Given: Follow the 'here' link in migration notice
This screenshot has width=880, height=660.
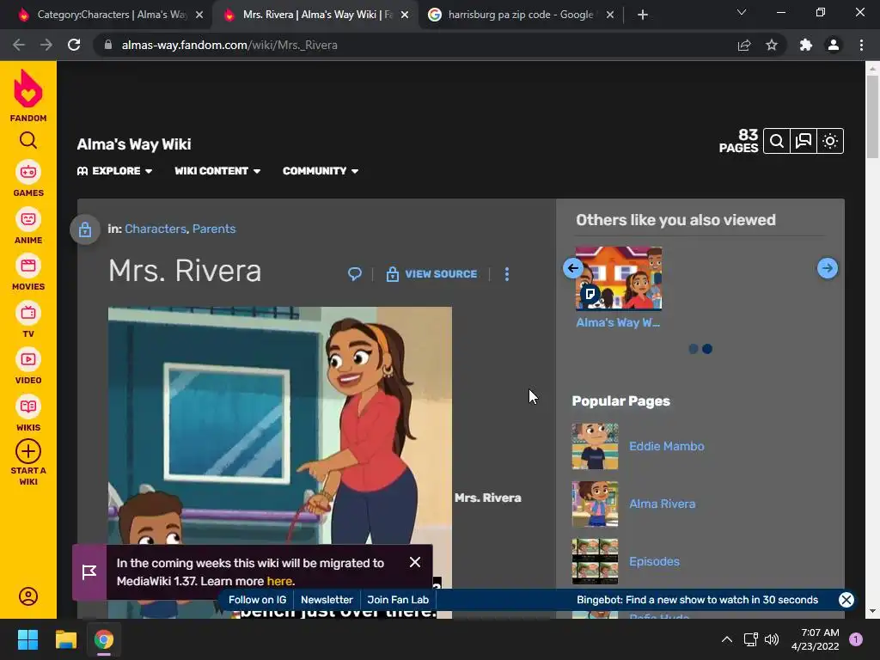Looking at the screenshot, I should (279, 581).
